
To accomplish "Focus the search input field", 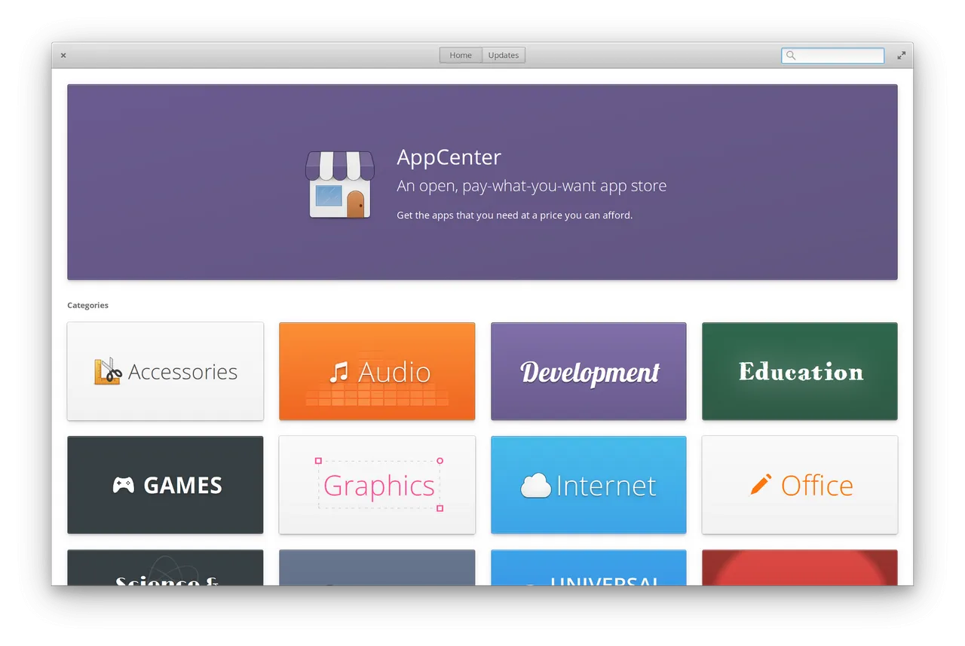I will (833, 55).
